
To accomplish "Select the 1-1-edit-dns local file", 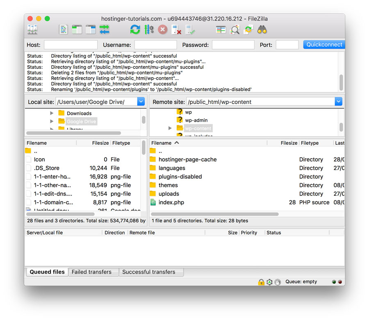I will (x=83, y=194).
